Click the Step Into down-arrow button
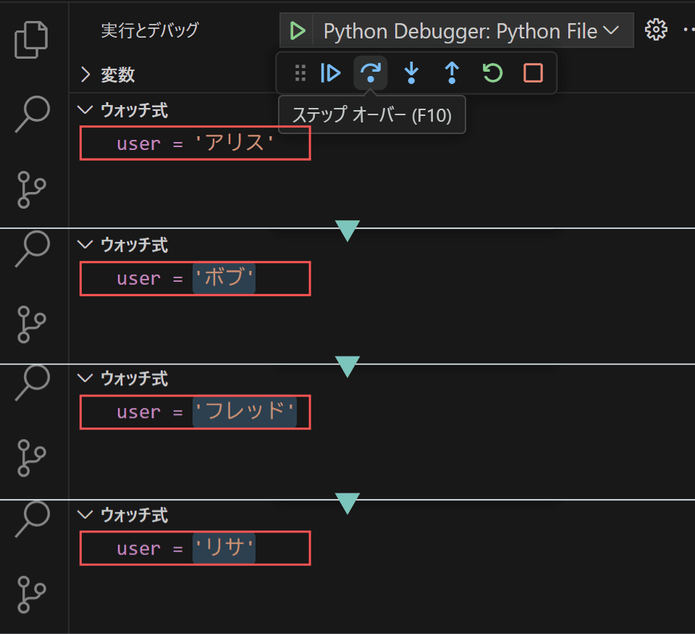This screenshot has width=695, height=634. [x=411, y=72]
